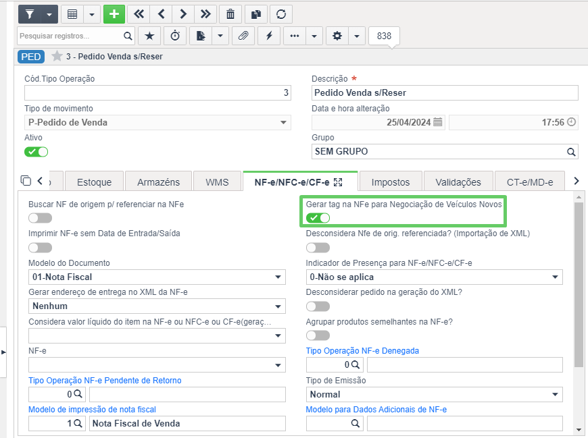Viewport: 588px width, 438px height.
Task: Click the PED badge
Action: point(30,57)
